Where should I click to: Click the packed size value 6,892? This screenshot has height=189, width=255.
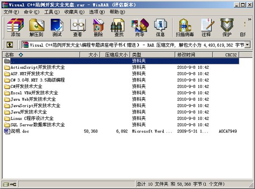coord(122,131)
